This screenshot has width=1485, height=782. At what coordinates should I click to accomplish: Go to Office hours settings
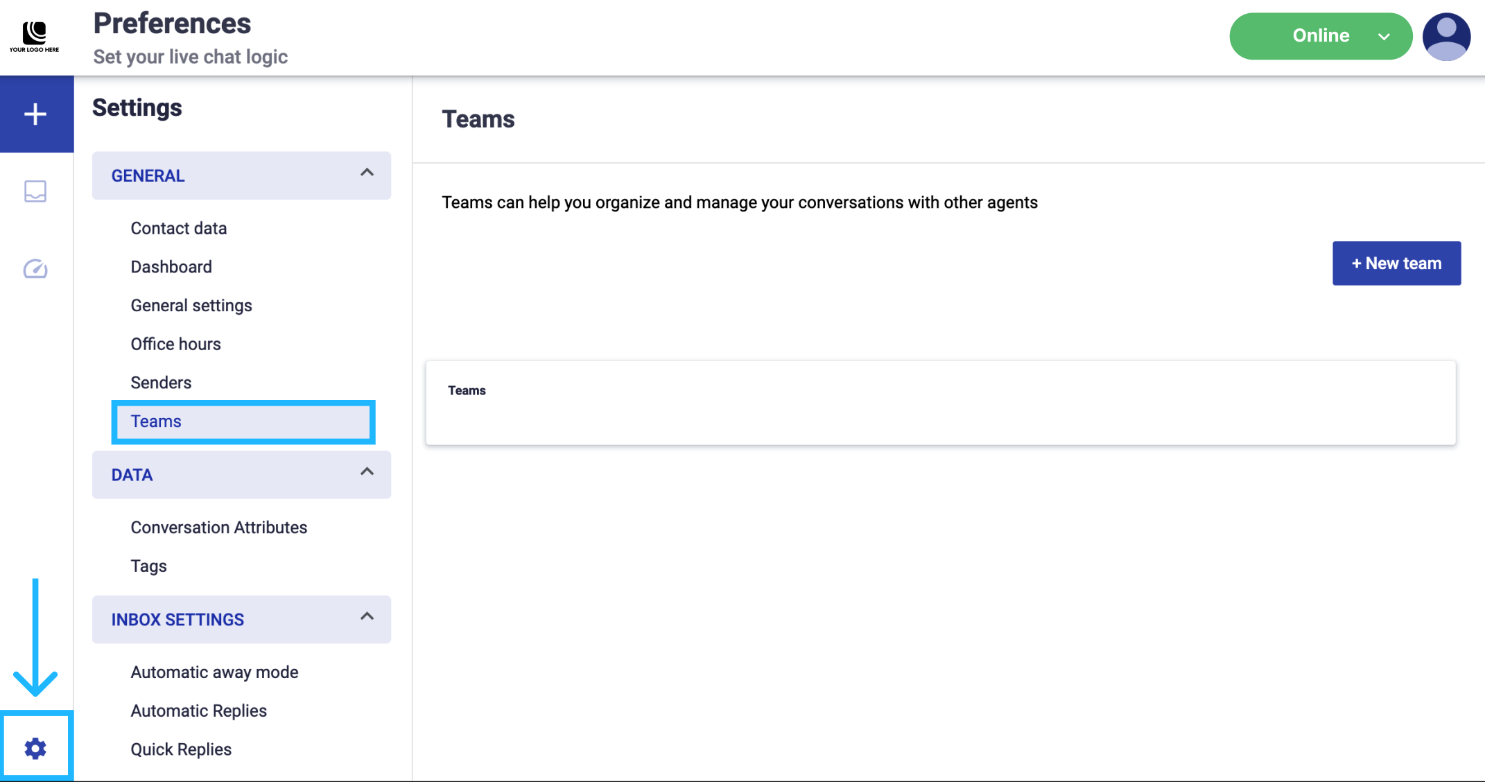[x=175, y=344]
